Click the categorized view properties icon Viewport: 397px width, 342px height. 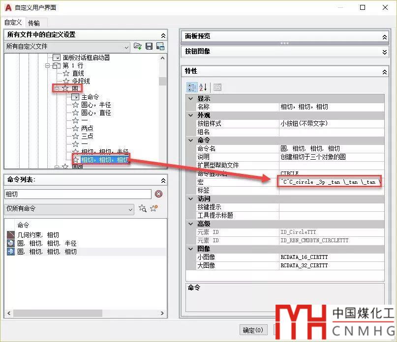click(192, 87)
